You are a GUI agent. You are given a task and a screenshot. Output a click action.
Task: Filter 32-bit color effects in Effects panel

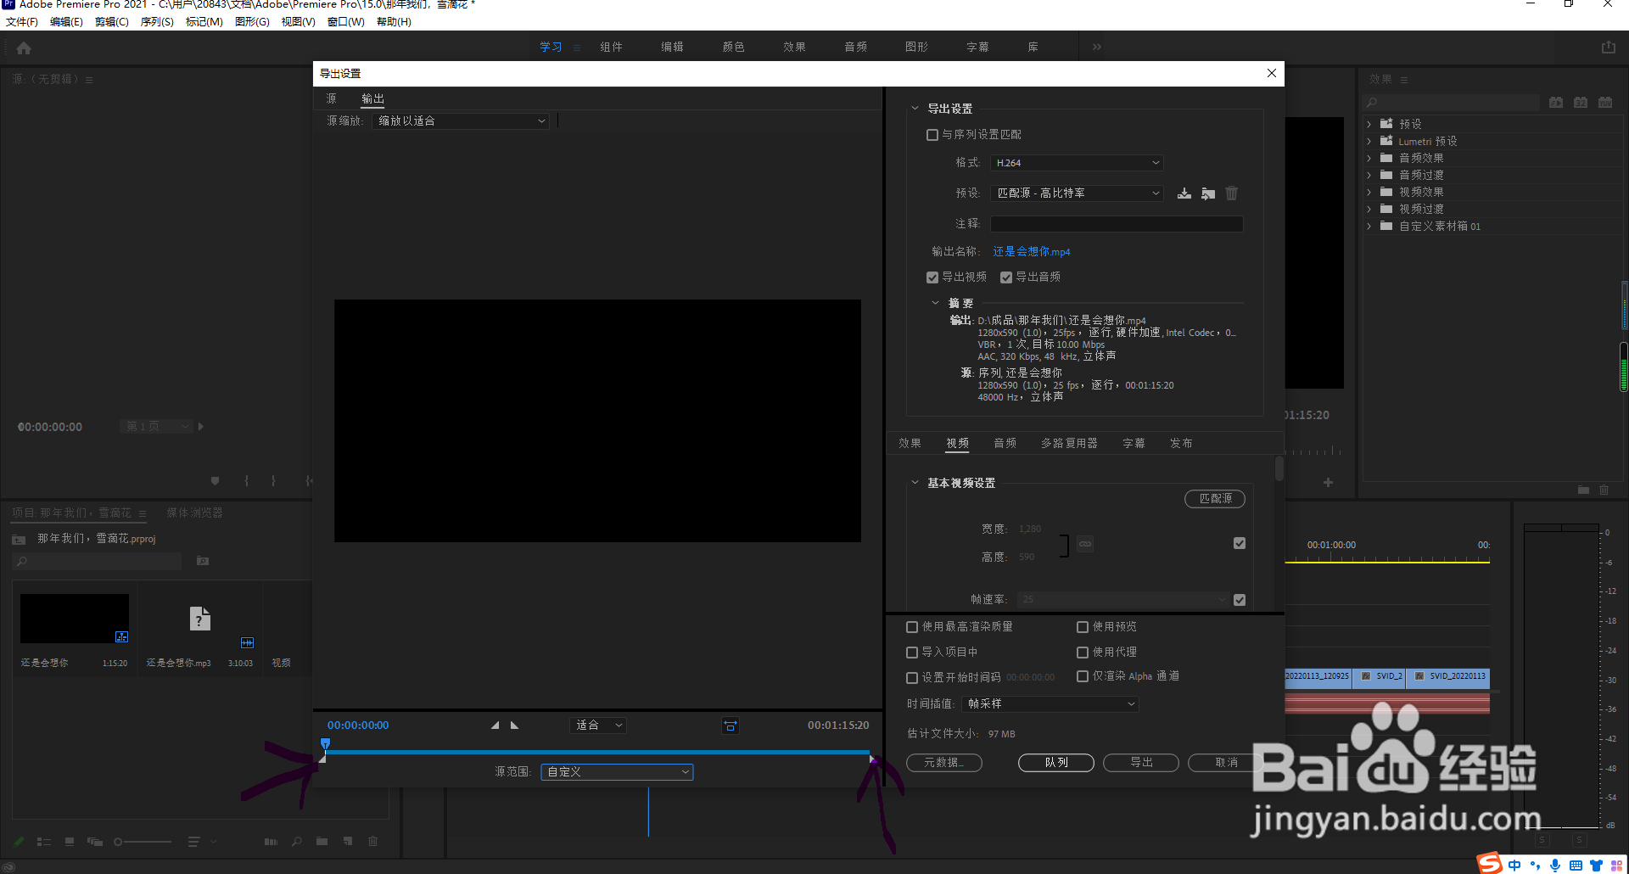coord(1581,103)
